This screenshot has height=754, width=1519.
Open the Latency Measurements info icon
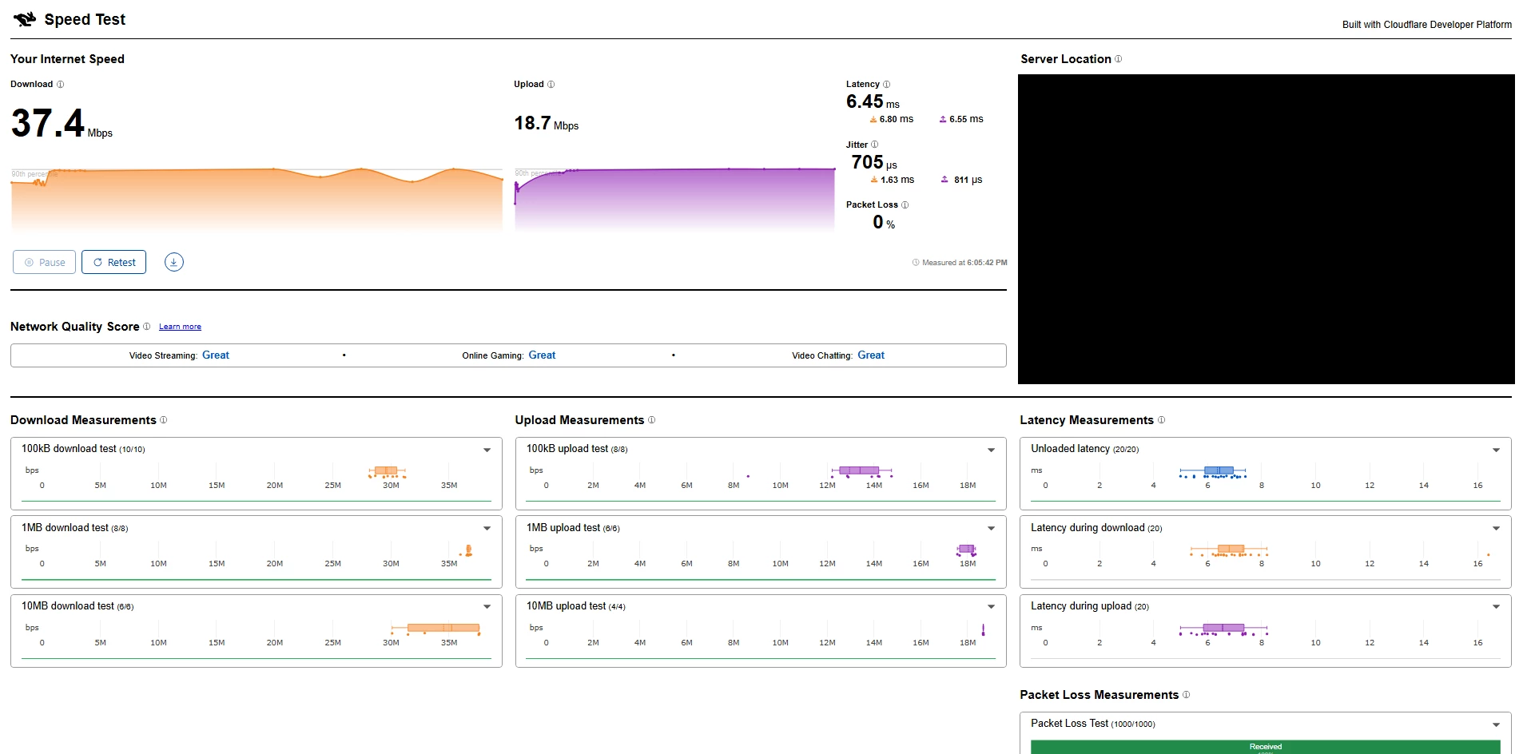coord(1161,420)
